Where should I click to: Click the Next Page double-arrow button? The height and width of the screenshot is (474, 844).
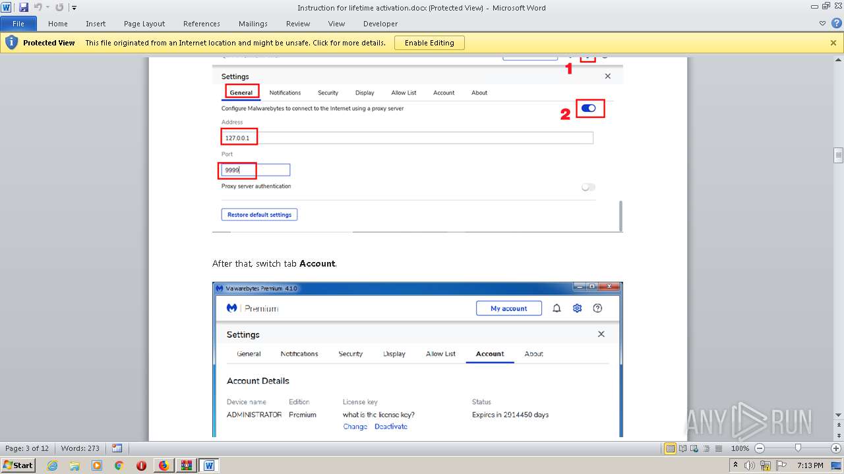[x=838, y=435]
